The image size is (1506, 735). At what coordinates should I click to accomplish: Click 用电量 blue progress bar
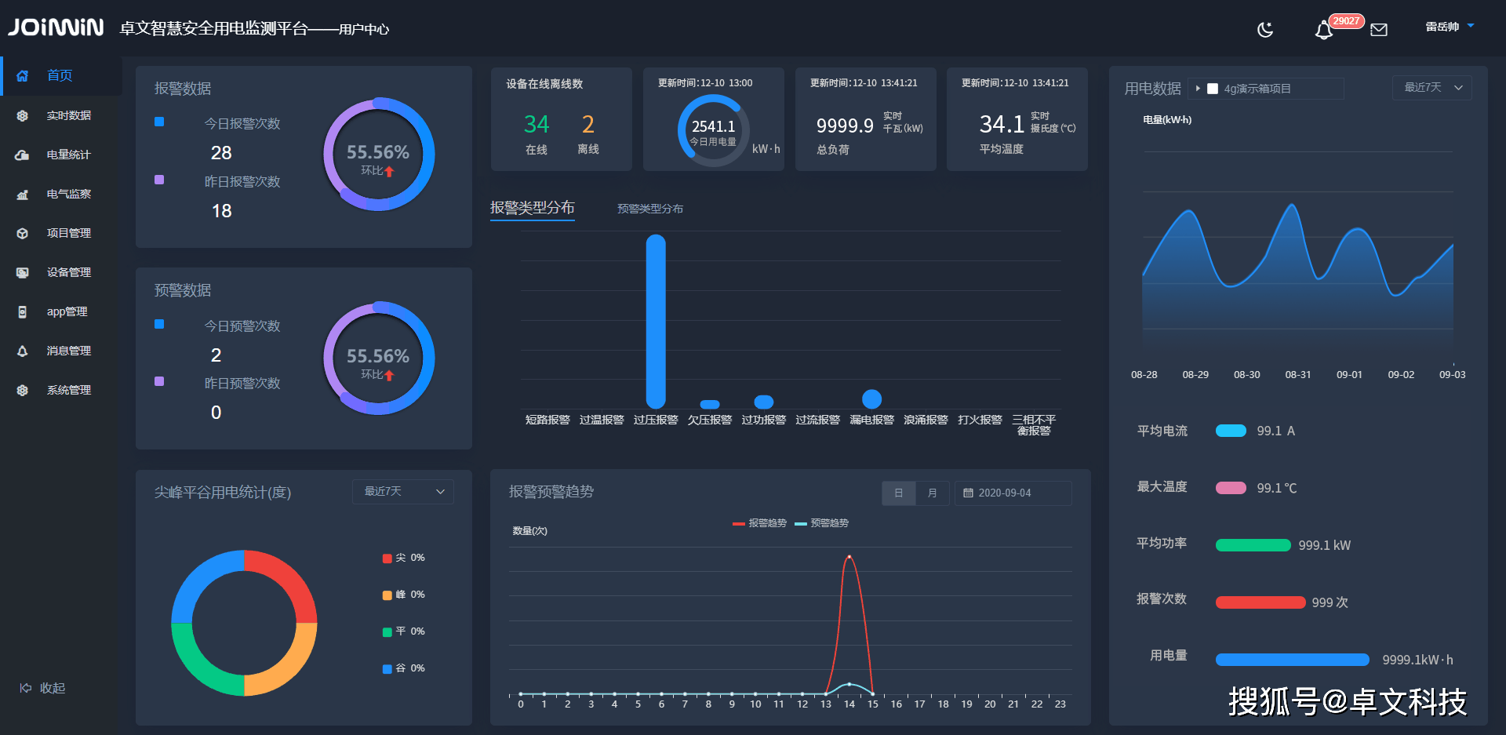pos(1293,660)
